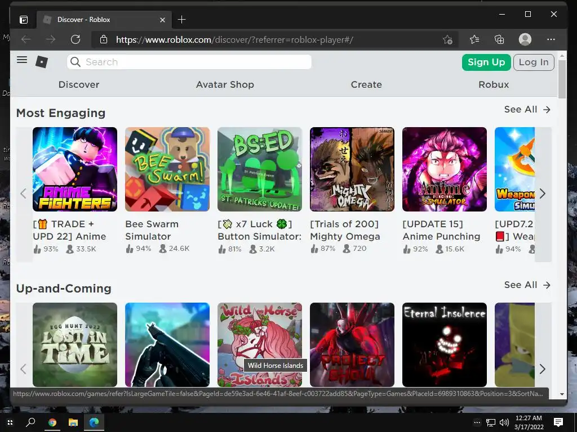Open a new browser tab
Image resolution: width=577 pixels, height=432 pixels.
click(x=181, y=20)
